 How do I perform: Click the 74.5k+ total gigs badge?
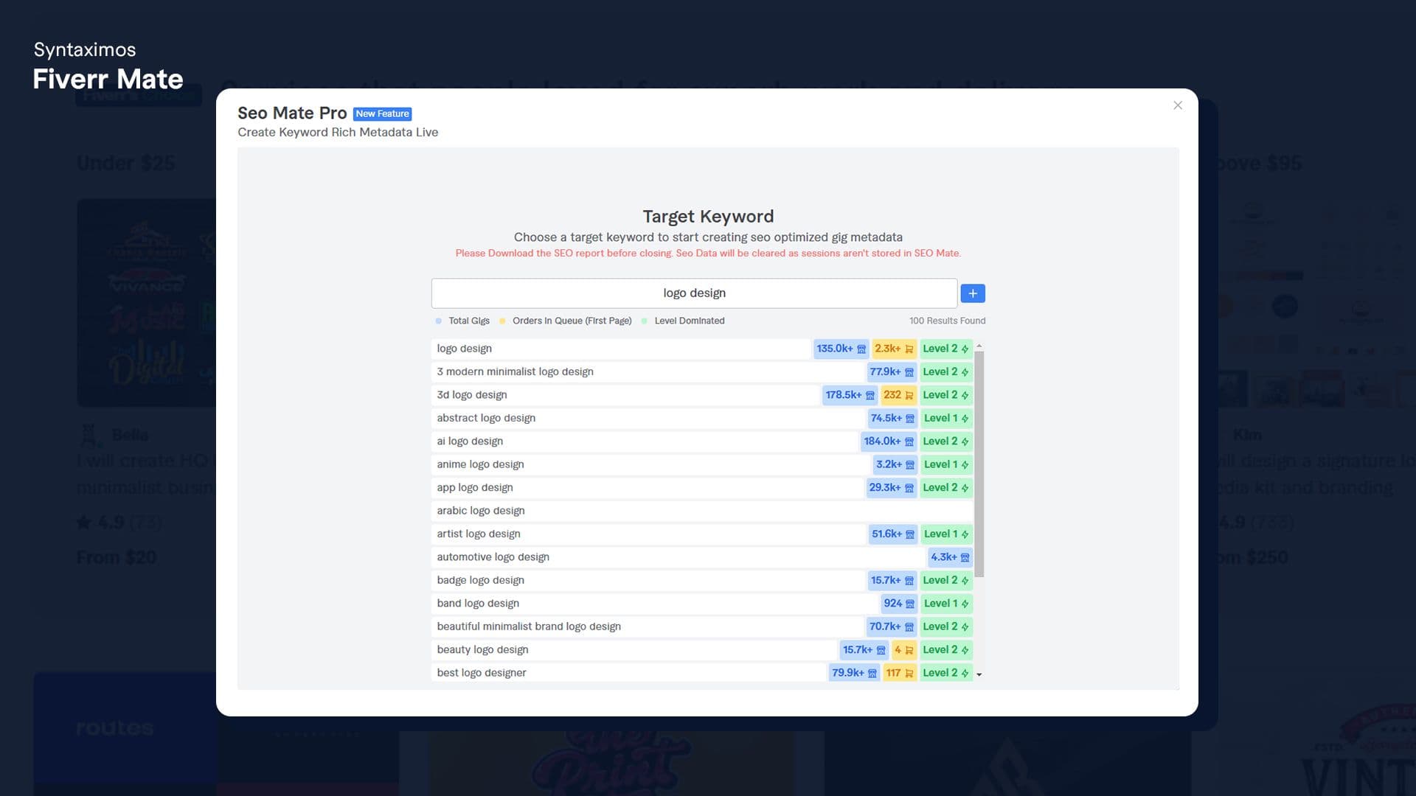point(892,419)
